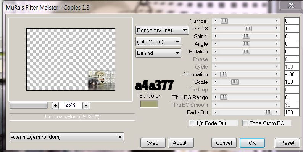Open the Random(v-line) dropdown

pos(162,30)
